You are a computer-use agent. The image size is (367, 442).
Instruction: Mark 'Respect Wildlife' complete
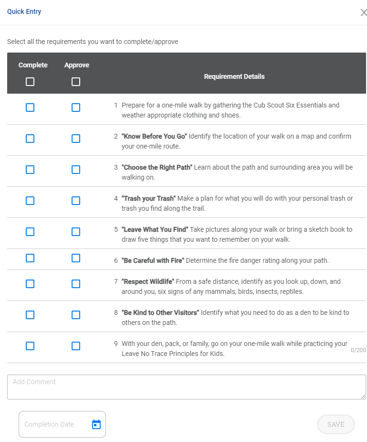30,283
